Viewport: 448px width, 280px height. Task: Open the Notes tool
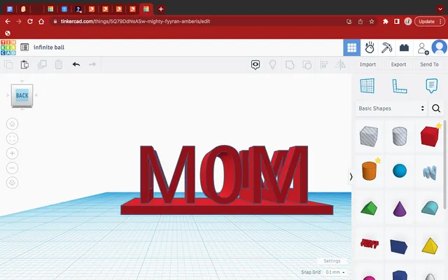pos(432,85)
